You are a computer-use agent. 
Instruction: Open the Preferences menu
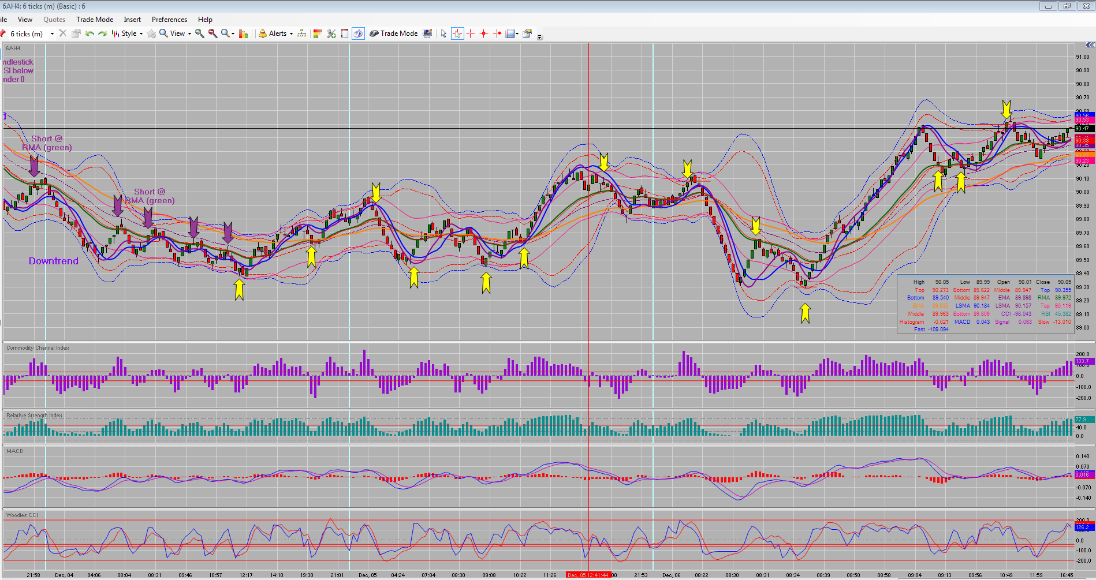(x=169, y=20)
